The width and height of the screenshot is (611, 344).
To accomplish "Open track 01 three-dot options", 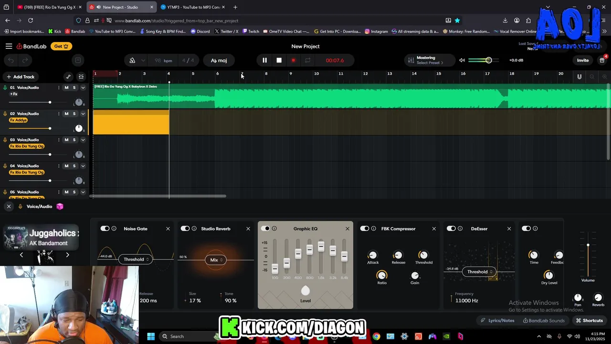I will coord(59,87).
